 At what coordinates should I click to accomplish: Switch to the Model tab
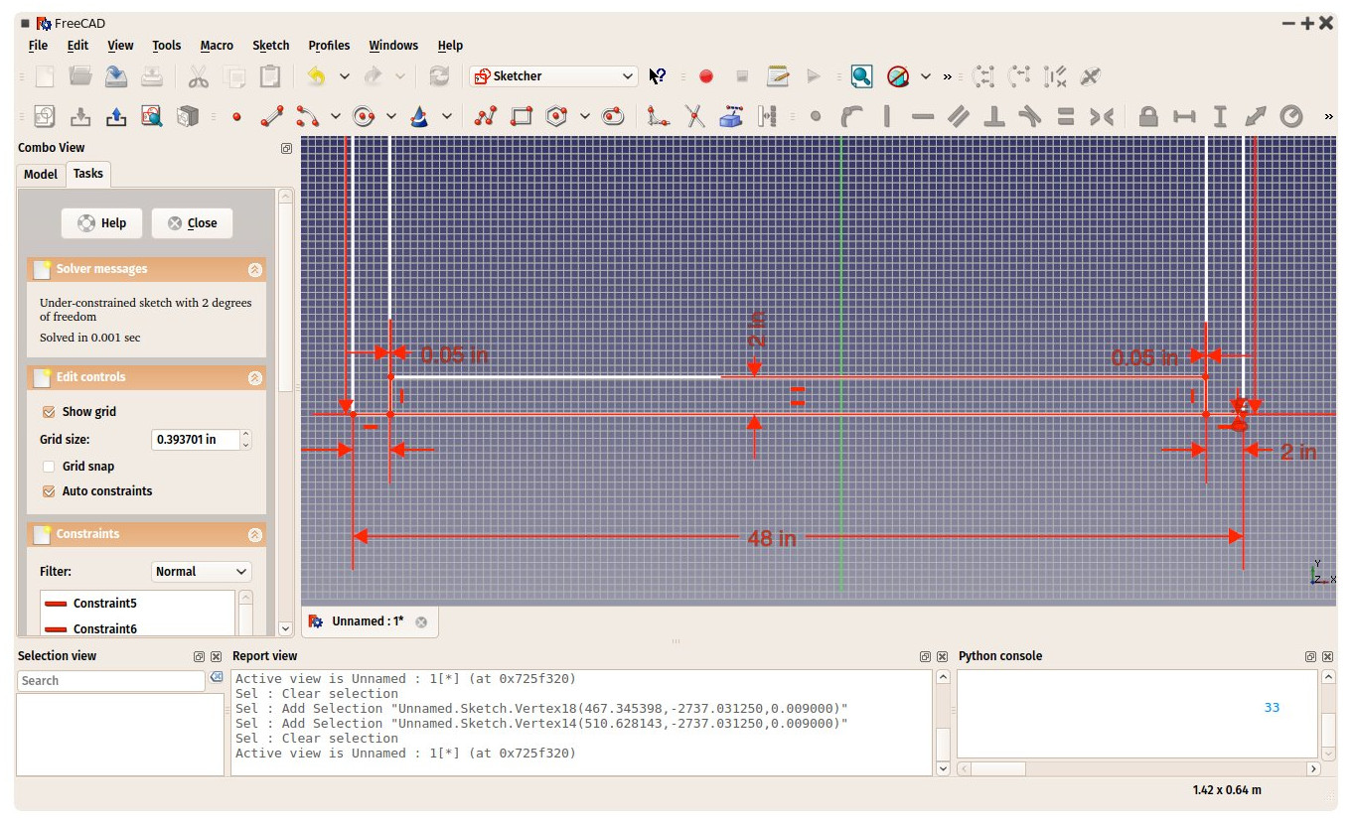41,175
